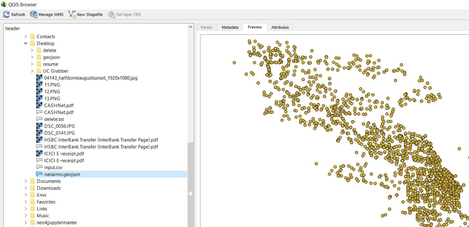
Task: Click the delete.txt file icon
Action: [39, 119]
